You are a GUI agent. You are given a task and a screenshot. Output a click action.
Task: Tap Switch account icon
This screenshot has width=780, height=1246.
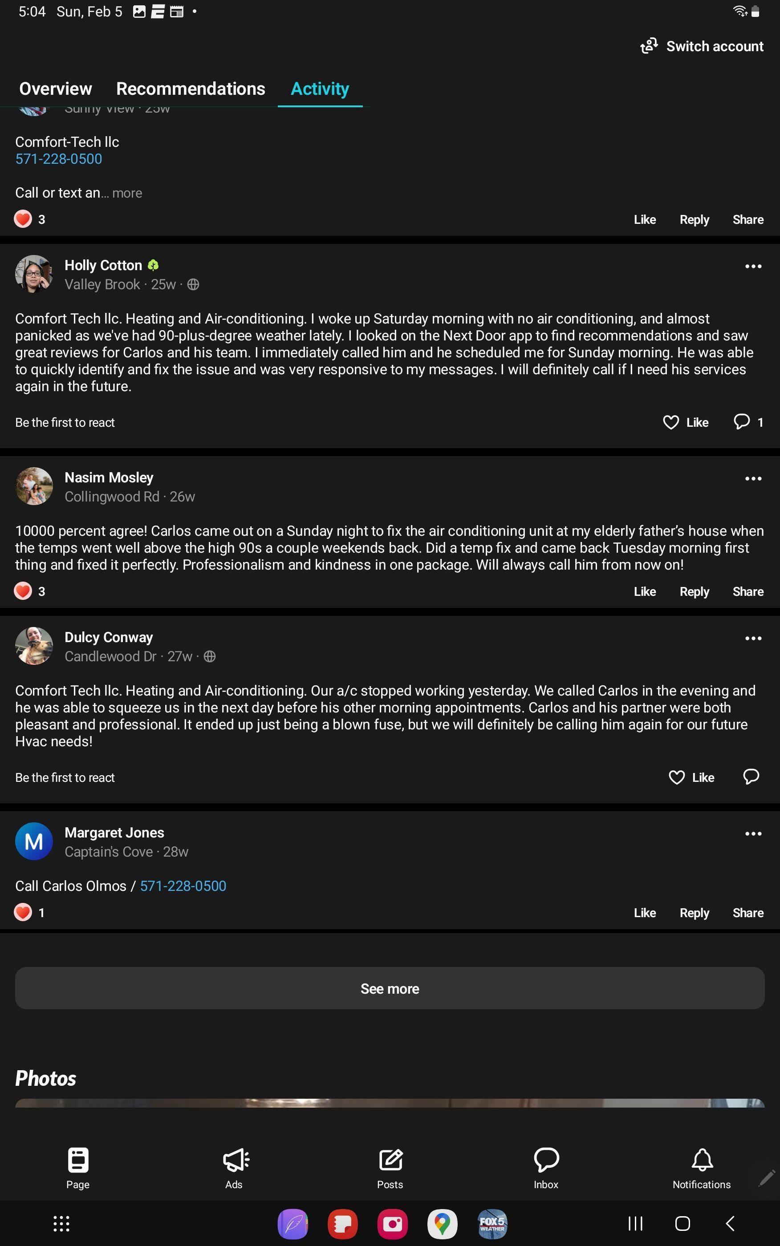(x=649, y=46)
